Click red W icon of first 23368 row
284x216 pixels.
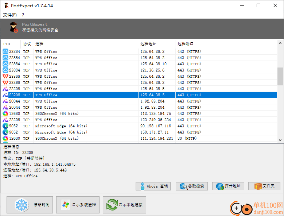click(x=5, y=77)
